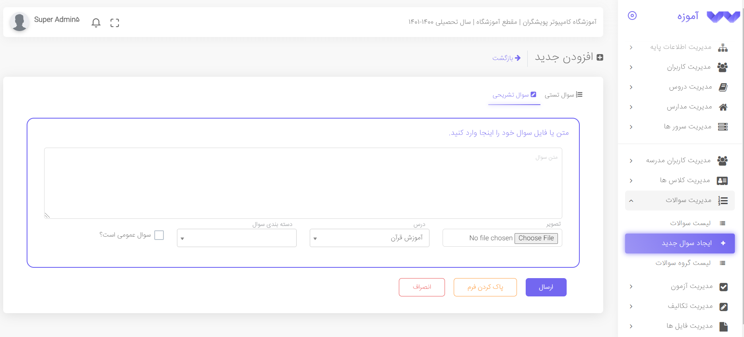The width and height of the screenshot is (744, 337).
Task: Click the مدیریت فایل ها document icon
Action: click(723, 327)
